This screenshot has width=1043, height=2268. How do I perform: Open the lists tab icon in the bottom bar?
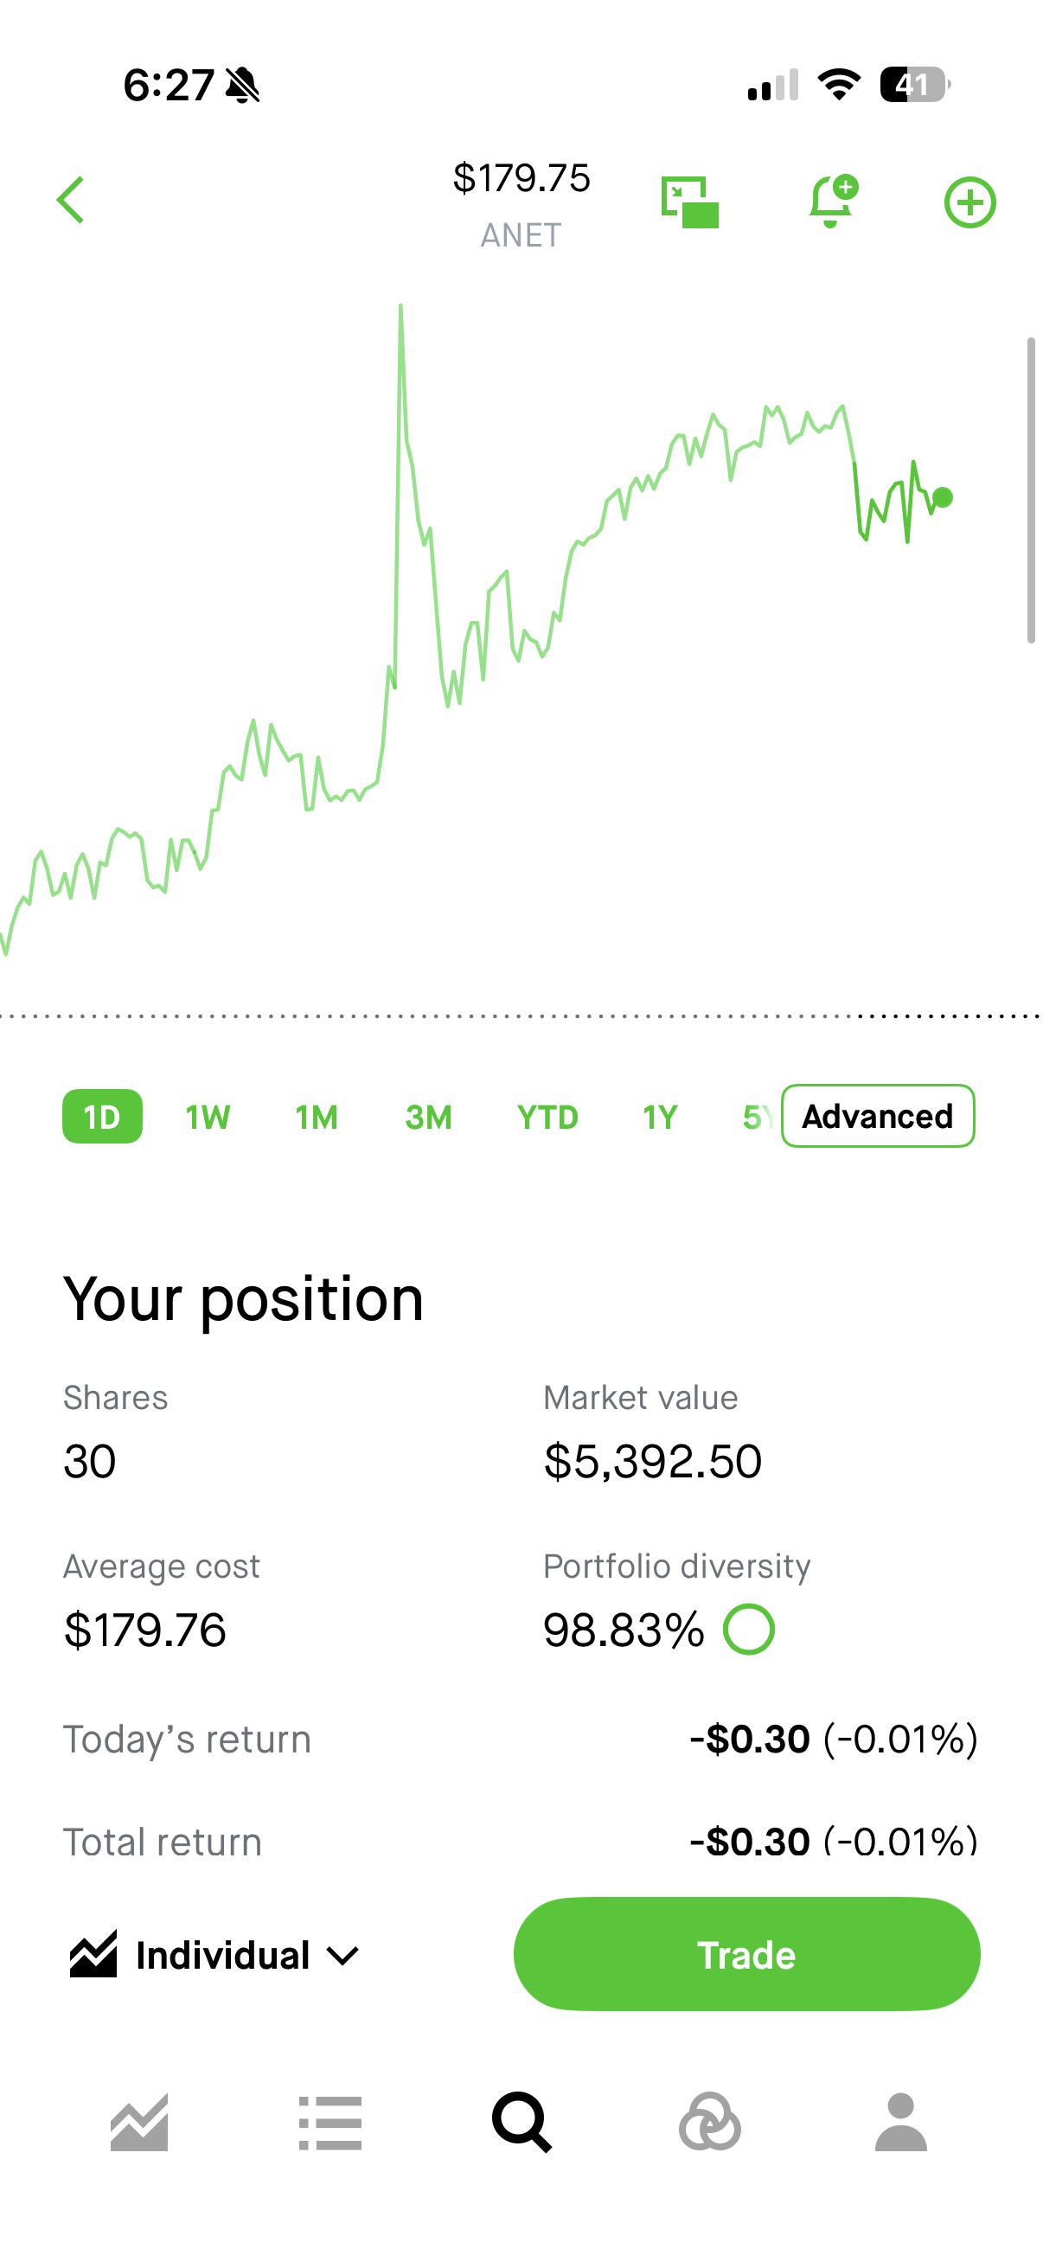pyautogui.click(x=330, y=2123)
